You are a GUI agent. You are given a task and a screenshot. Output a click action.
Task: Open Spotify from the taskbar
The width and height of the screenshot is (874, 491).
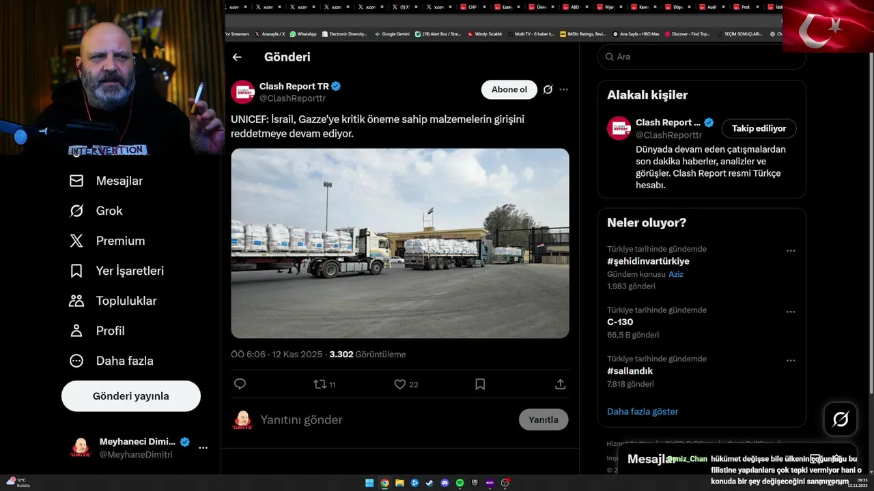pos(460,483)
